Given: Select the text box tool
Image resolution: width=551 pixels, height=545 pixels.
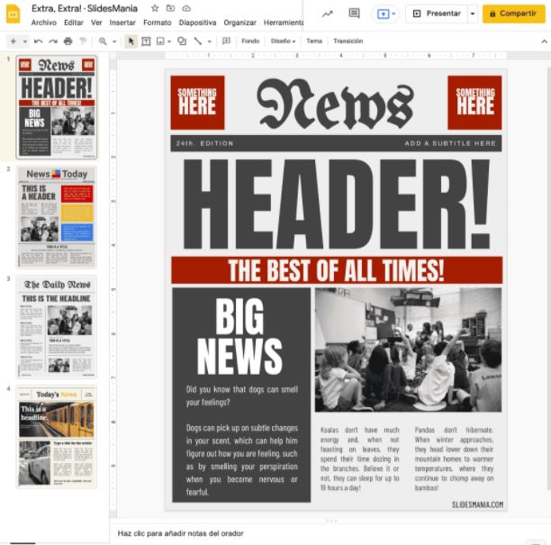Looking at the screenshot, I should click(146, 41).
